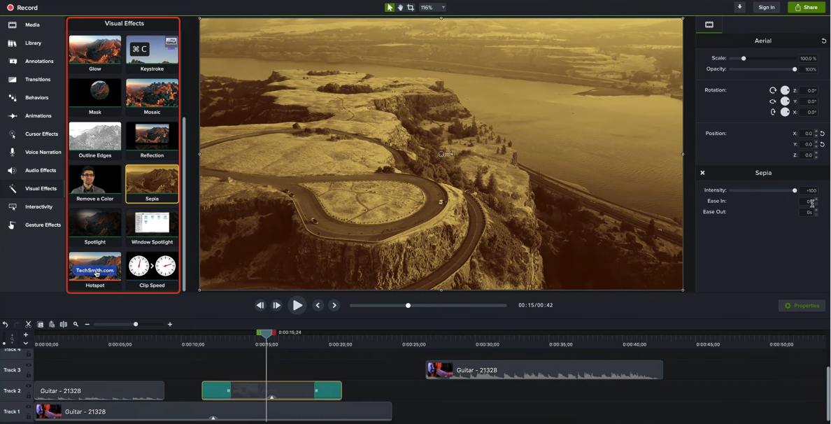The height and width of the screenshot is (424, 831).
Task: Click the Scale slider handle
Action: pos(744,58)
